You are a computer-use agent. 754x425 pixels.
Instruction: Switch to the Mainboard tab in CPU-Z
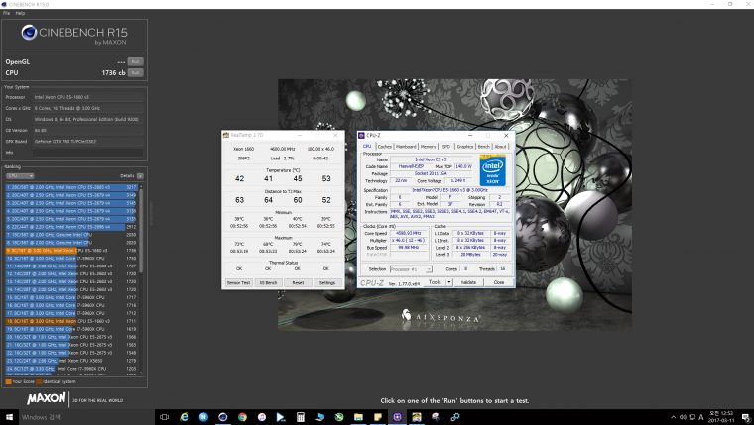pos(406,146)
